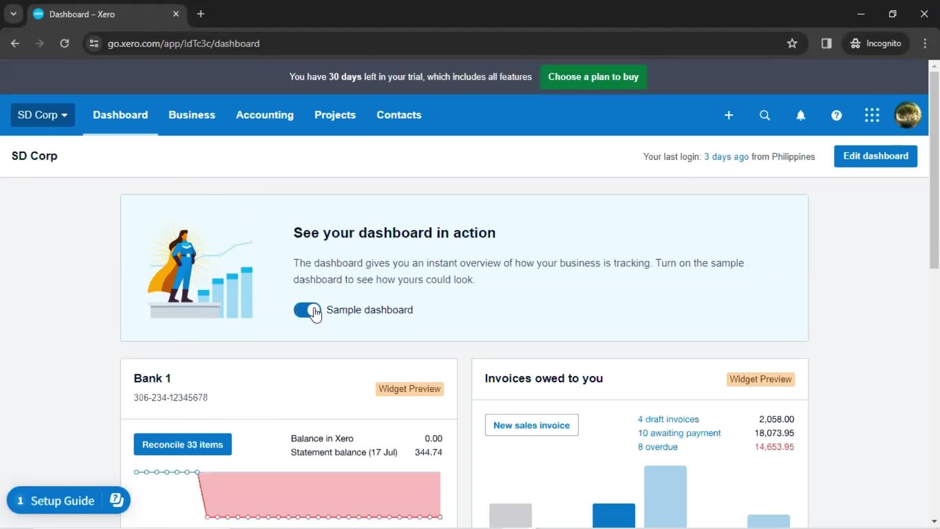The image size is (940, 529).
Task: Go forward in browser history
Action: [40, 44]
